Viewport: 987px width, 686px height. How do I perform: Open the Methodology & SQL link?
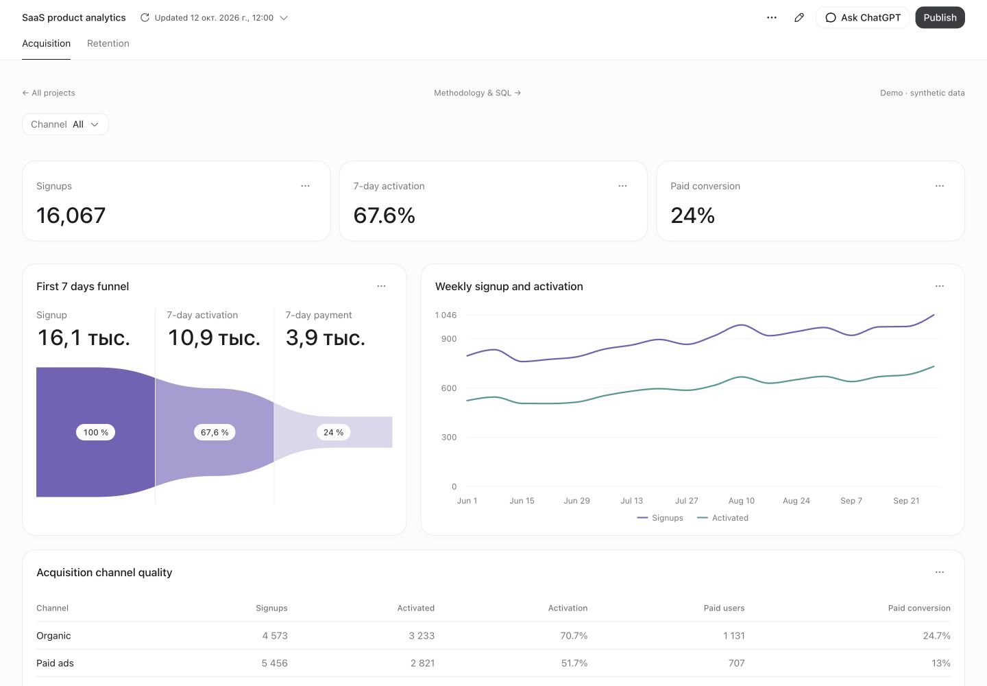[478, 93]
